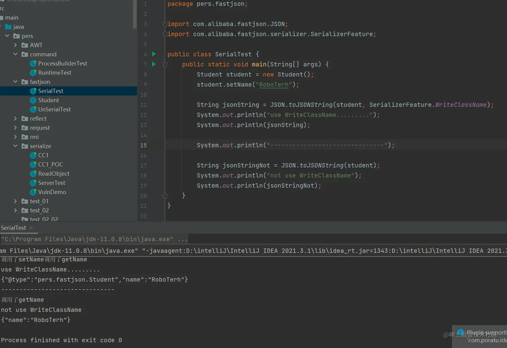Expand the reflect package
This screenshot has height=348, width=507.
pyautogui.click(x=15, y=118)
